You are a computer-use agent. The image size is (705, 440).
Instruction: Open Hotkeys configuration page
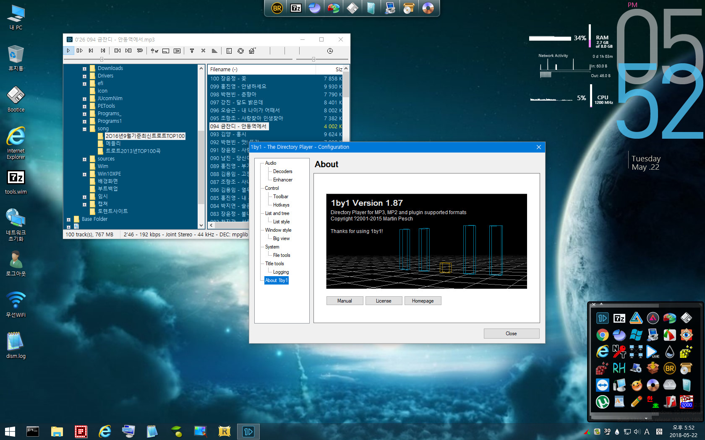click(x=281, y=205)
